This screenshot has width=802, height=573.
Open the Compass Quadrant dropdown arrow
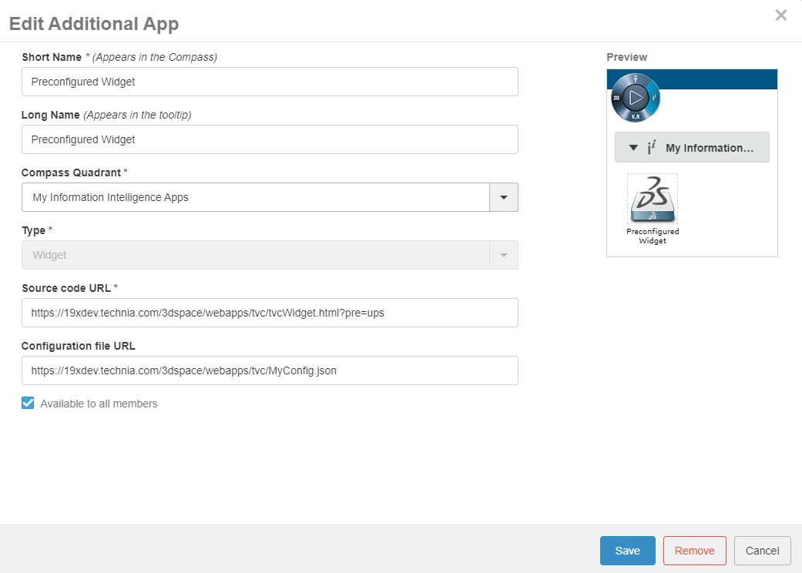coord(504,197)
